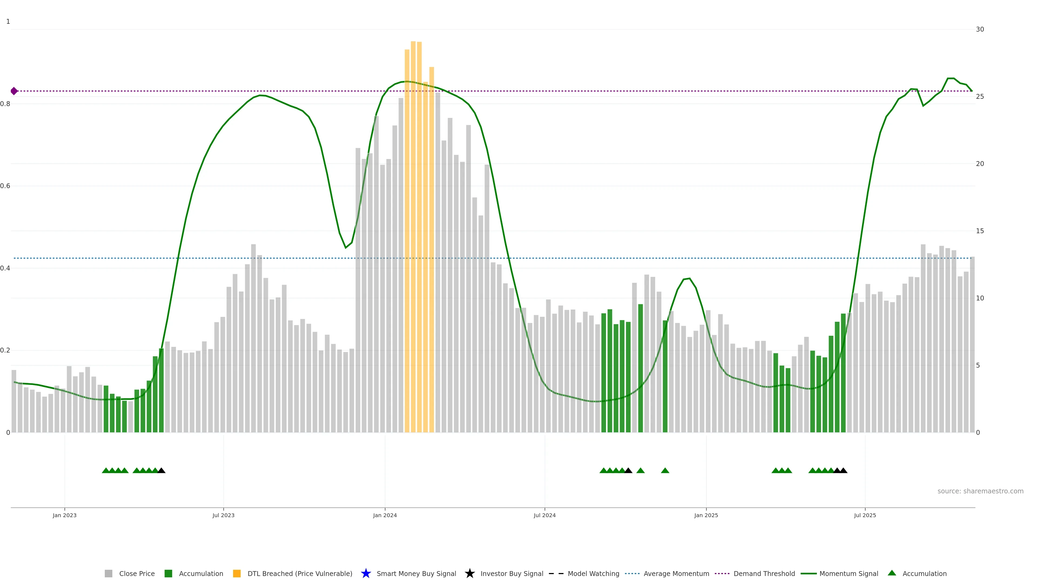Click the green Accumulation legend square
The image size is (1037, 583).
(168, 573)
